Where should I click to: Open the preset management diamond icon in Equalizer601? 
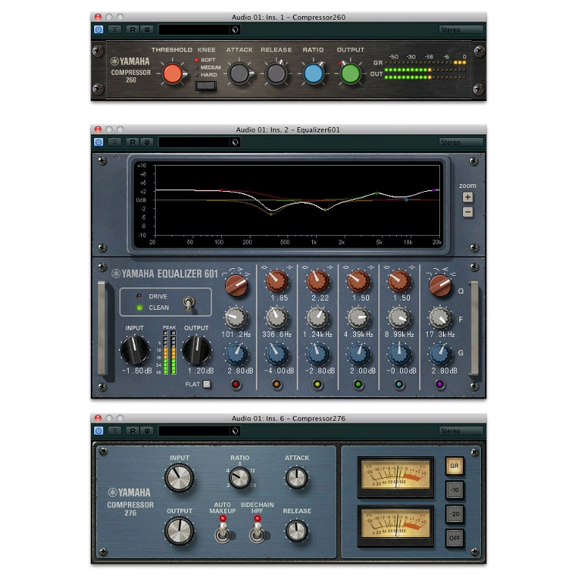pyautogui.click(x=235, y=142)
